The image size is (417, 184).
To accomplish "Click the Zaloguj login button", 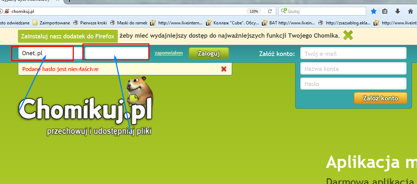I will (x=208, y=53).
